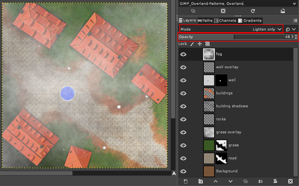Adjust the layer Opacity slider
299x186 pixels.
click(x=236, y=37)
